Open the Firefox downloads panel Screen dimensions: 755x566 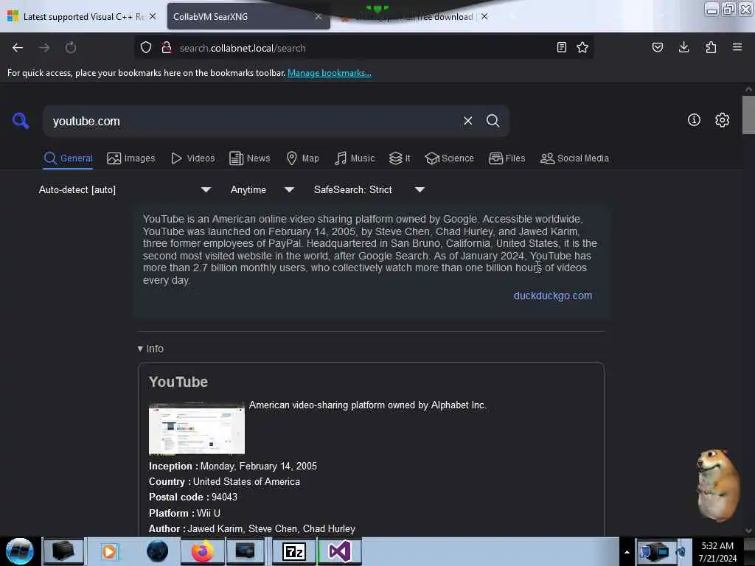coord(683,48)
